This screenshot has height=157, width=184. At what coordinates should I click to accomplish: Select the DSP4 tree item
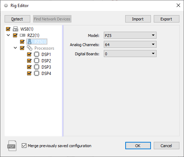coord(46,74)
